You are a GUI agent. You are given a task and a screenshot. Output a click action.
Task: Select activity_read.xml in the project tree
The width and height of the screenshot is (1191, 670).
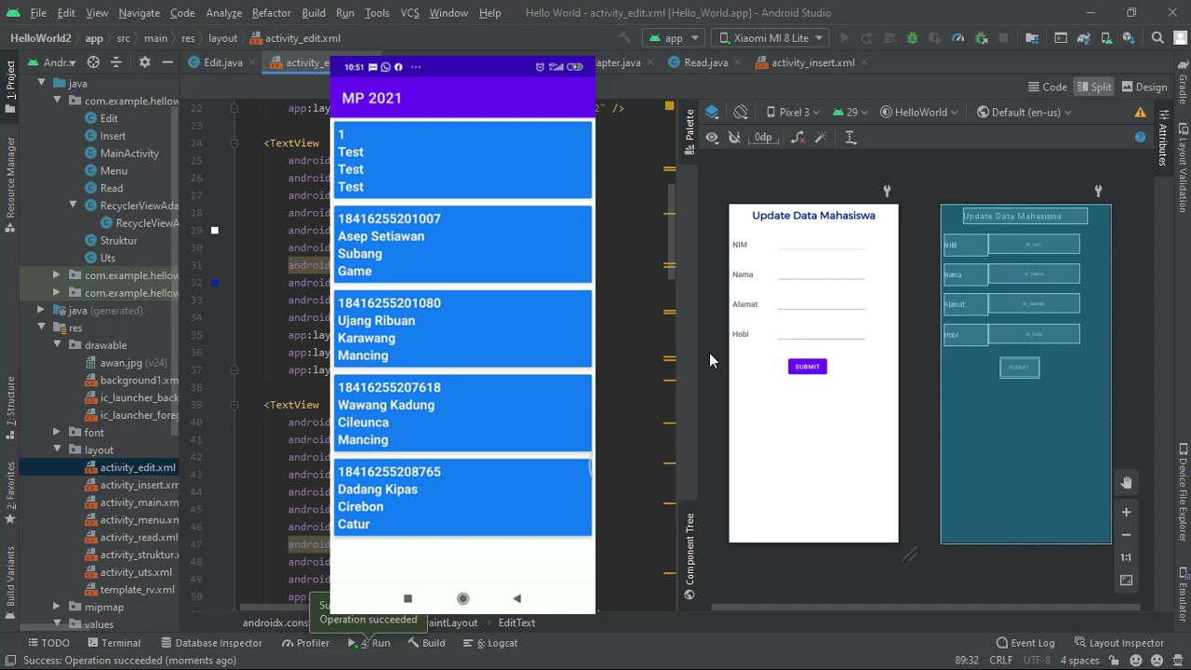[x=139, y=537]
